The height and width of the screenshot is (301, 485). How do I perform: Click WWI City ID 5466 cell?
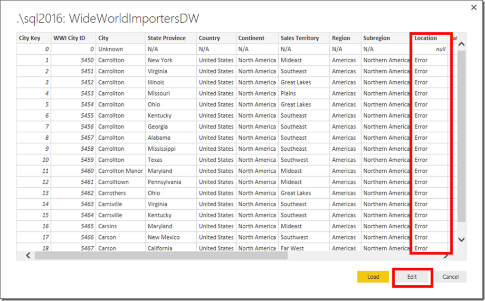click(73, 237)
